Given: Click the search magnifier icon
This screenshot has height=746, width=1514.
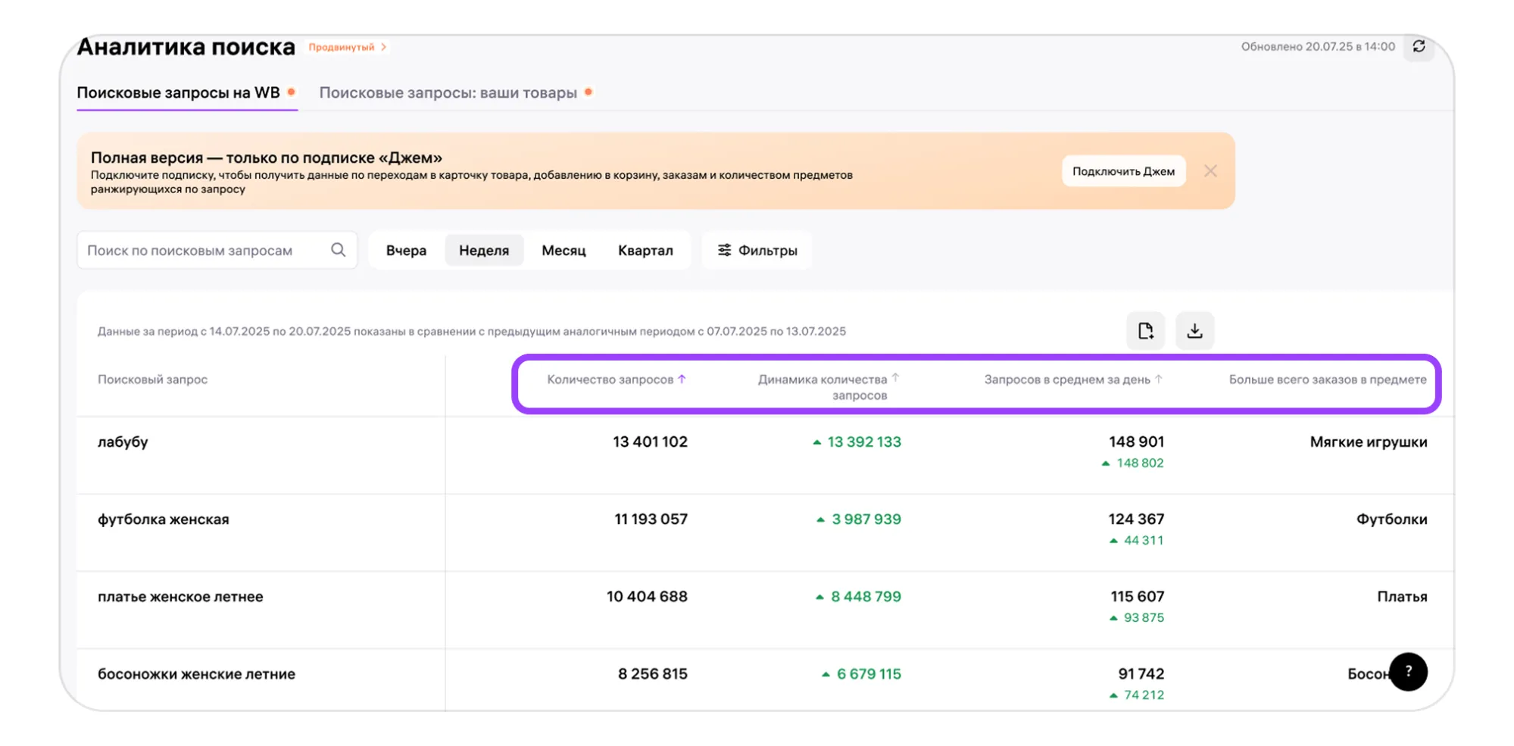Looking at the screenshot, I should click(338, 250).
